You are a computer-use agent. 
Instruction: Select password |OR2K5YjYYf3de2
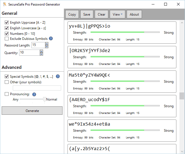point(89,51)
